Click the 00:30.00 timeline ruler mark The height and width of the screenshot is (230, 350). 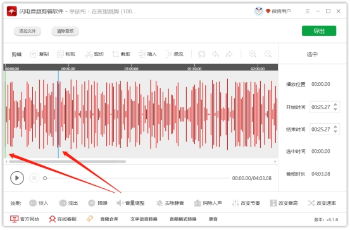68,69
